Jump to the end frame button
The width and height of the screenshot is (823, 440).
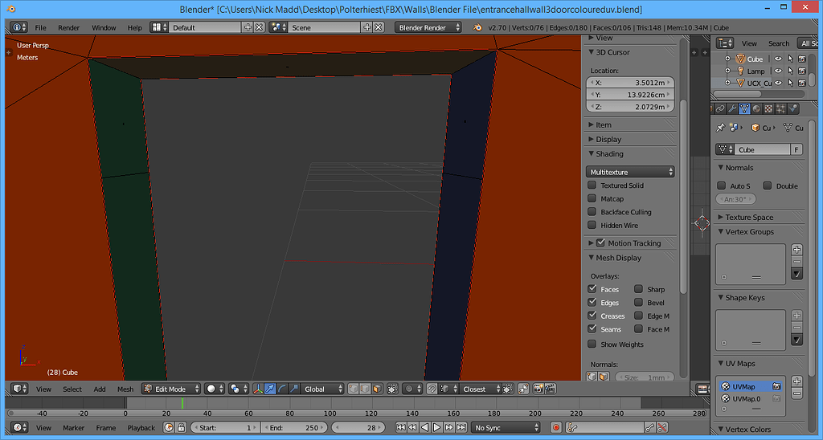461,427
